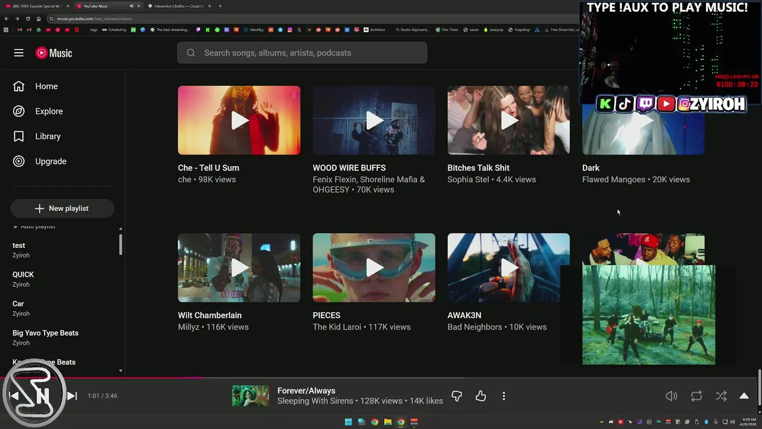Open the Dark video thumbnail
Screen dimensions: 762x429
pos(643,120)
